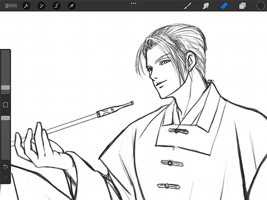Viewport: 267px width, 200px height.
Task: Open the black color picker circle
Action: point(260,6)
